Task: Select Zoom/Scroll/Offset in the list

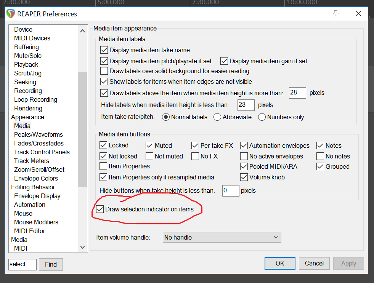Action: pos(39,169)
